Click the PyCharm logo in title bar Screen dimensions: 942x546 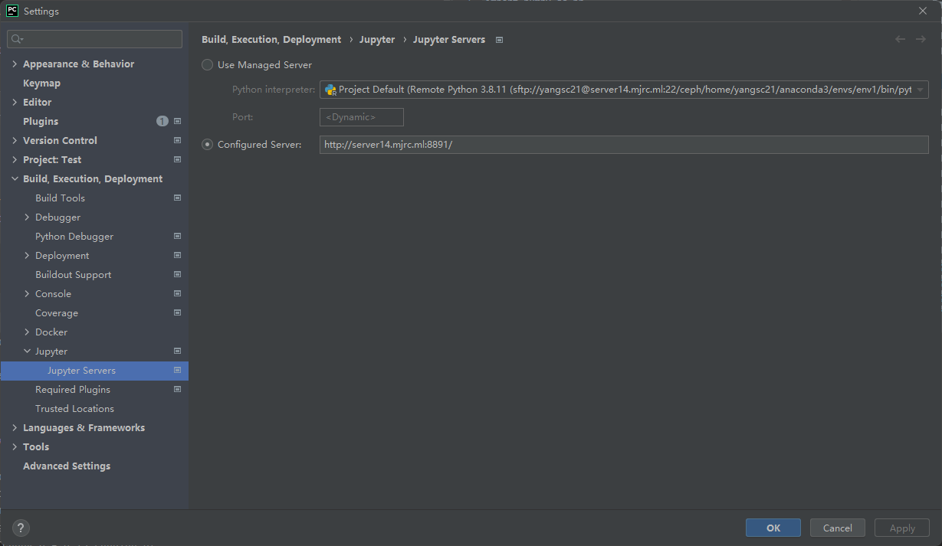12,11
